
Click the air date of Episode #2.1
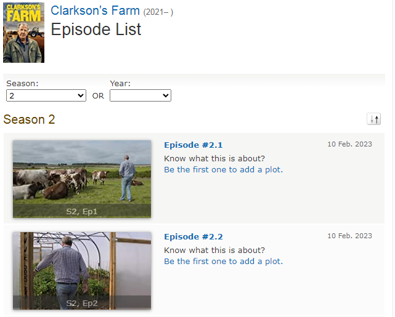349,144
